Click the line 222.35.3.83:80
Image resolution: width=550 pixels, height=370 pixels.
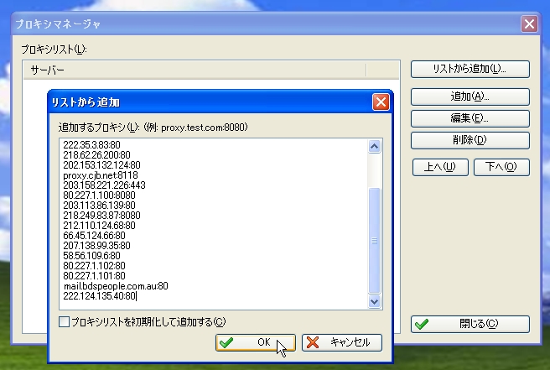(x=91, y=145)
